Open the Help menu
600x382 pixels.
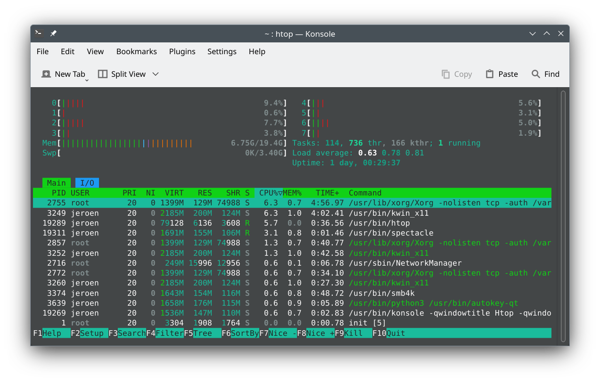pos(257,51)
